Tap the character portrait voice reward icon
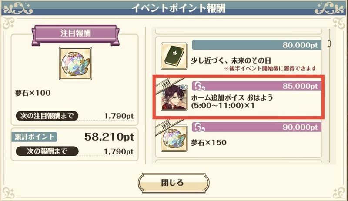This screenshot has height=201, width=348. tap(174, 97)
